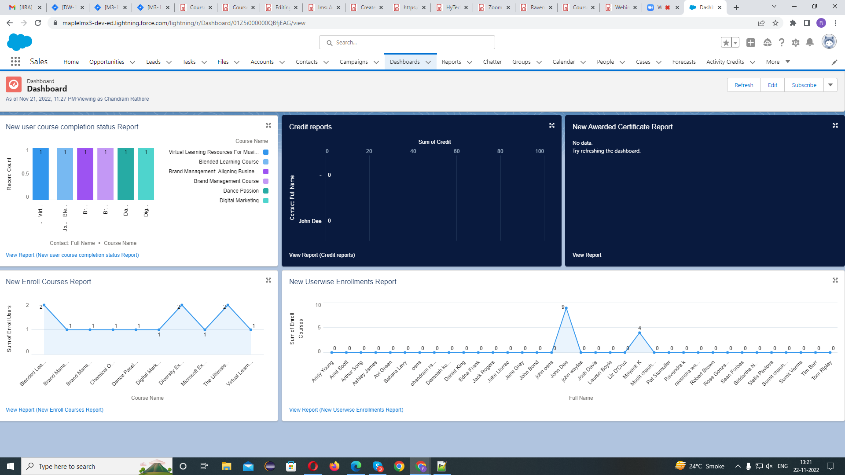Click Dance Passion legend color swatch
845x475 pixels.
[x=266, y=191]
